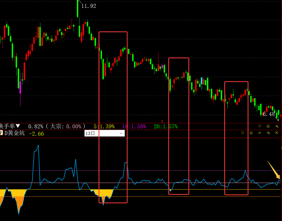Select the 换手率 indicator title

tap(7, 126)
